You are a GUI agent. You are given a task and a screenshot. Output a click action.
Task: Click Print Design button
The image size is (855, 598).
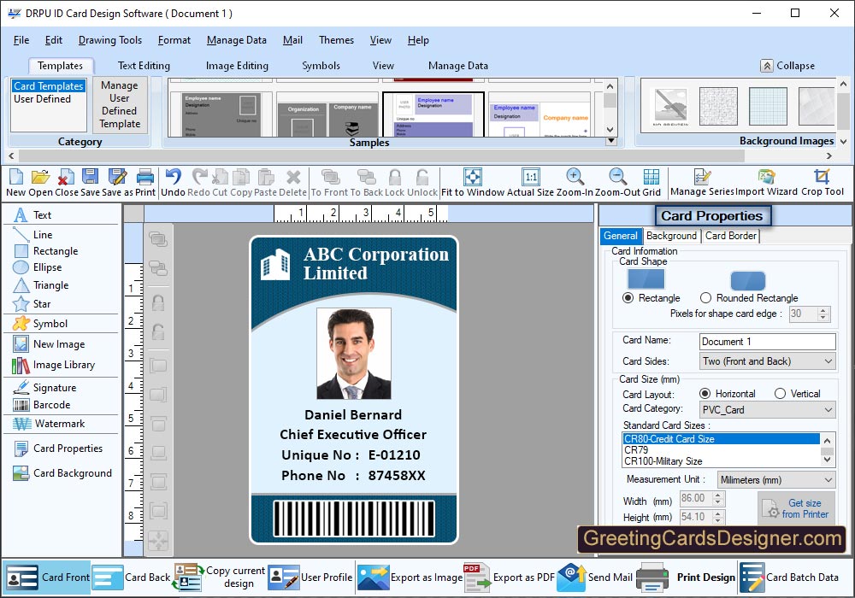click(686, 577)
